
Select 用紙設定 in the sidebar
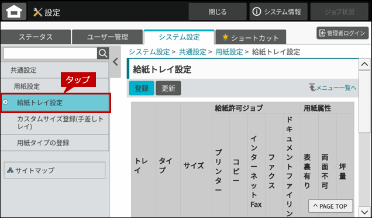click(x=55, y=86)
